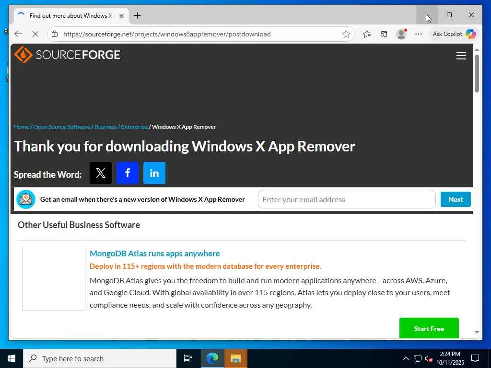Image resolution: width=491 pixels, height=368 pixels.
Task: Click the MongoDB Atlas thumbnail image
Action: pyautogui.click(x=54, y=279)
